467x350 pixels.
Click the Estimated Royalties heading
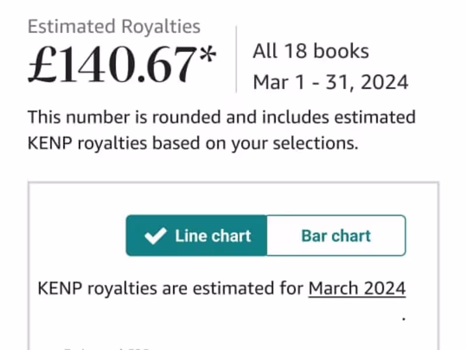(x=114, y=26)
